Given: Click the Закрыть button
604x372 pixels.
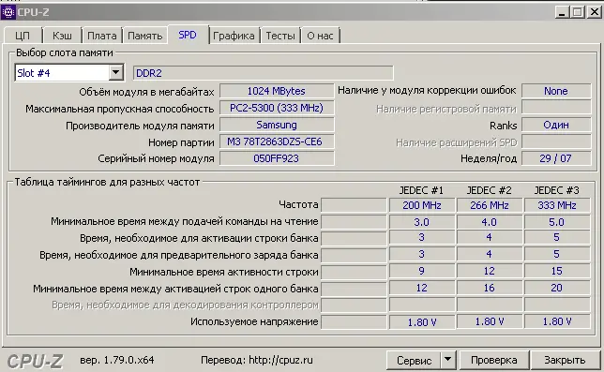Looking at the screenshot, I should pyautogui.click(x=565, y=360).
